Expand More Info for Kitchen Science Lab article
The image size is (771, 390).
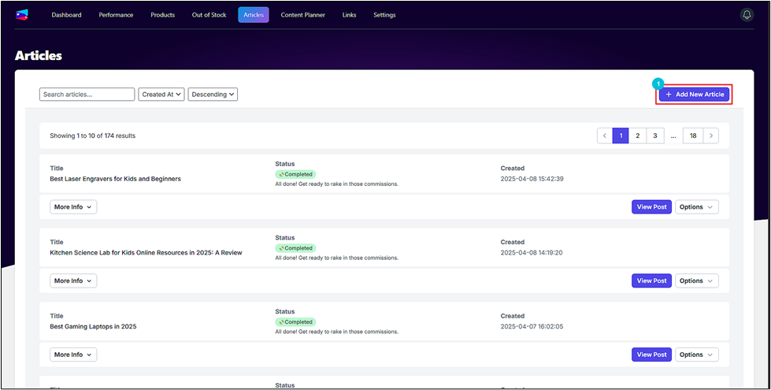(x=73, y=280)
